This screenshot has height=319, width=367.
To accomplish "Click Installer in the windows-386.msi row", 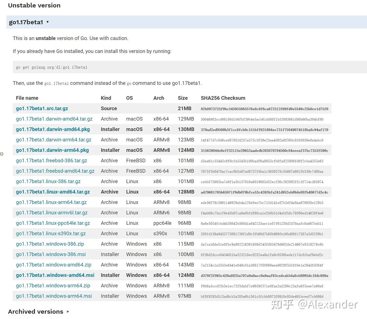I will [x=110, y=254].
